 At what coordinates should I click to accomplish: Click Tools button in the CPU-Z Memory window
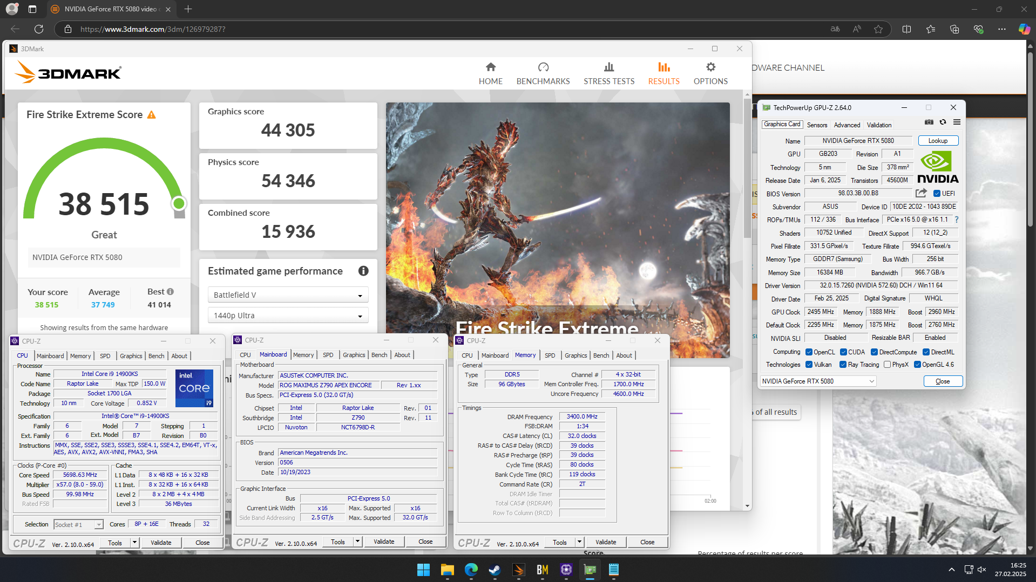pyautogui.click(x=560, y=542)
